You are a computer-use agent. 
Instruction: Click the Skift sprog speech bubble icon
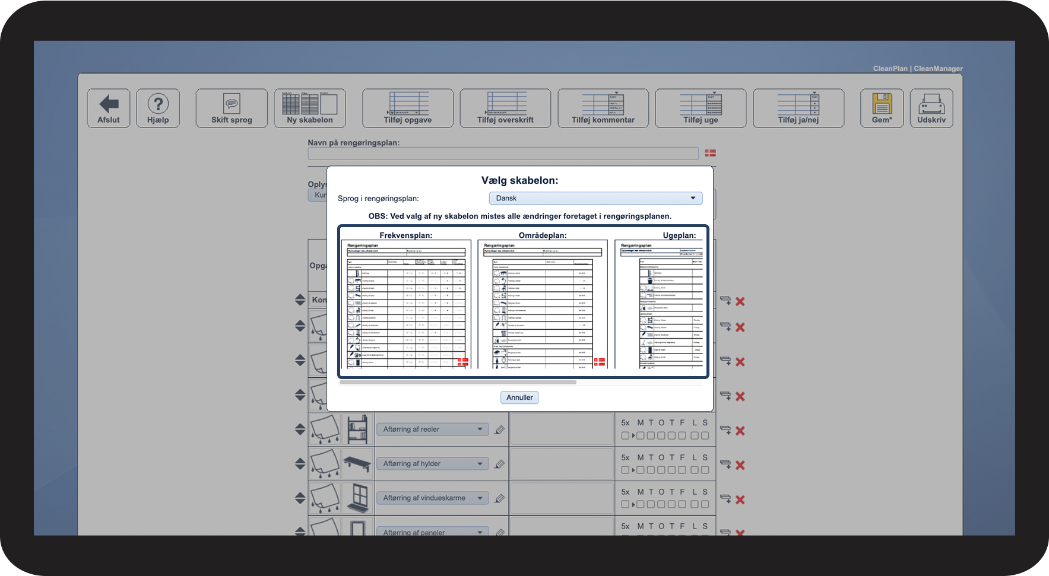coord(232,104)
